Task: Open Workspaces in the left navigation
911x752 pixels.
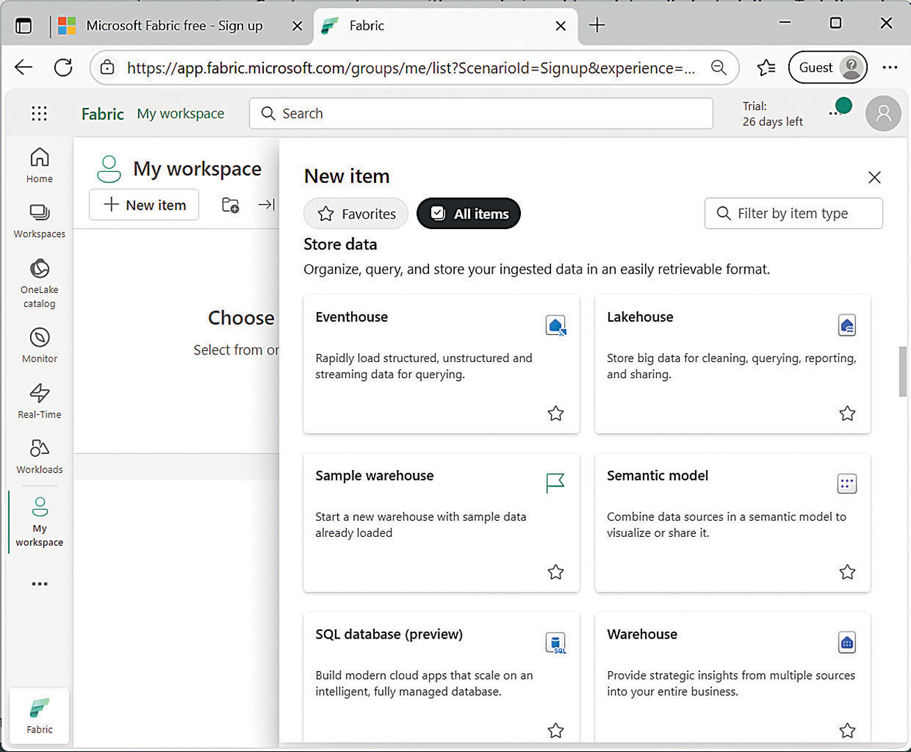Action: 40,221
